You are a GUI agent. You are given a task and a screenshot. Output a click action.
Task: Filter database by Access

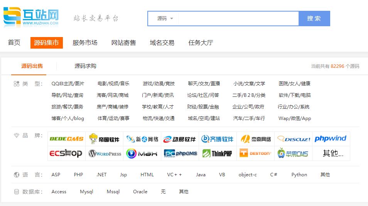point(59,192)
